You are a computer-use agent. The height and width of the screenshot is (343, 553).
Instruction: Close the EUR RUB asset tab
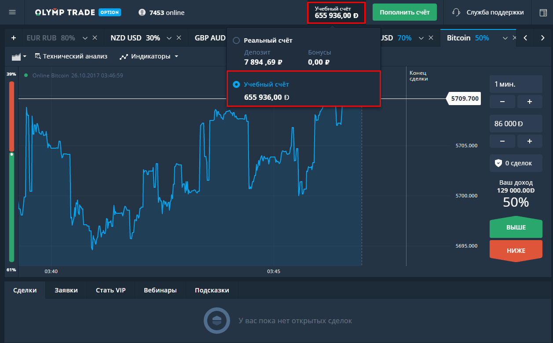point(95,38)
